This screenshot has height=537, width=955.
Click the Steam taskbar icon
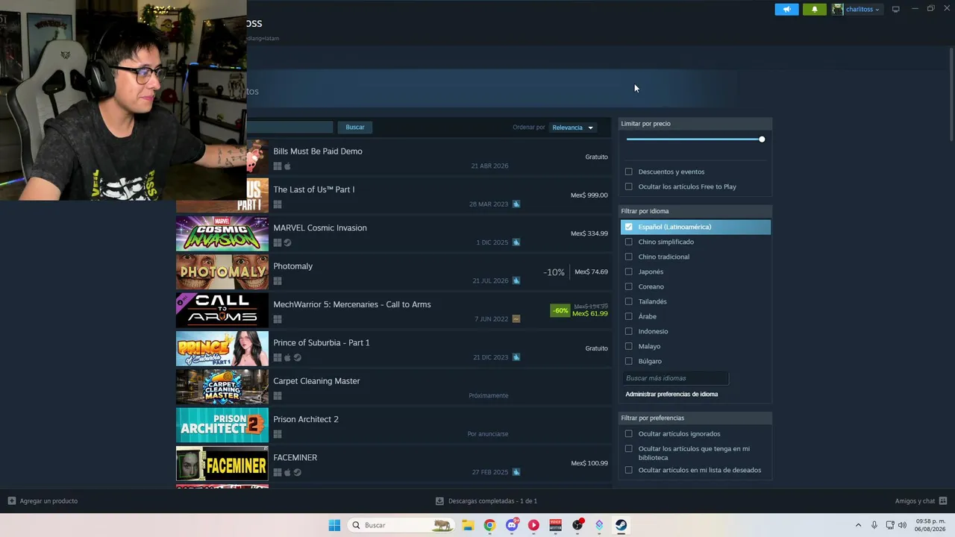(x=621, y=525)
